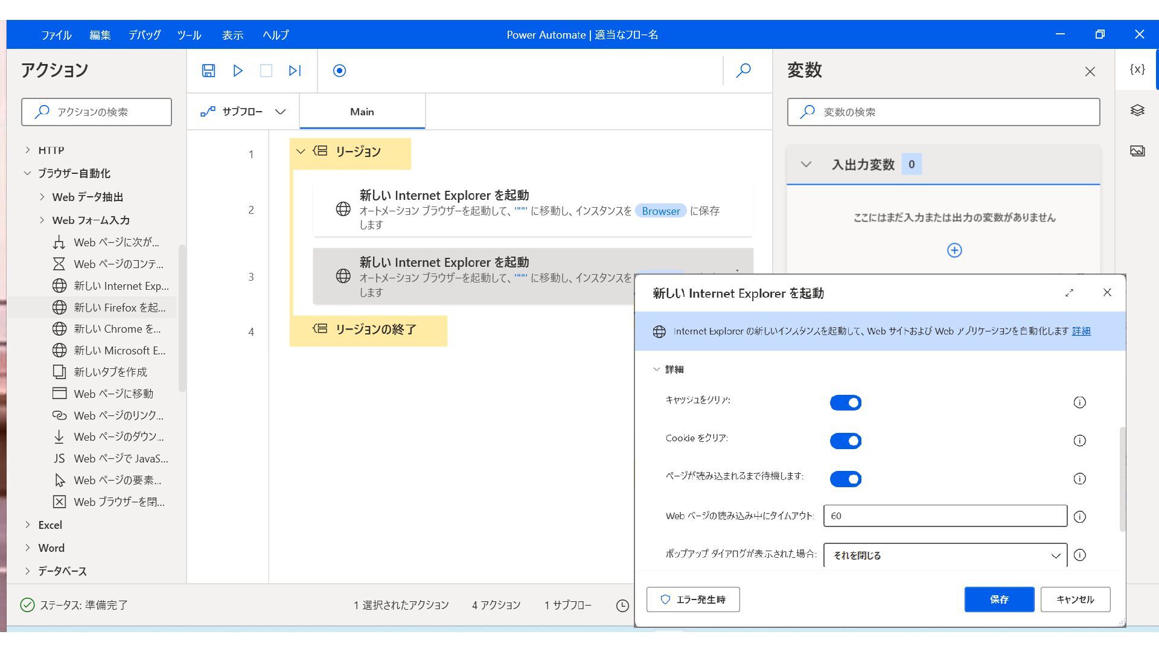
Task: Run the flow with play icon
Action: tap(238, 71)
